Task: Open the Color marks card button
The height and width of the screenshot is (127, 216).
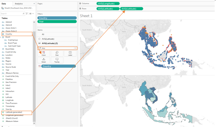Action: pyautogui.click(x=44, y=53)
